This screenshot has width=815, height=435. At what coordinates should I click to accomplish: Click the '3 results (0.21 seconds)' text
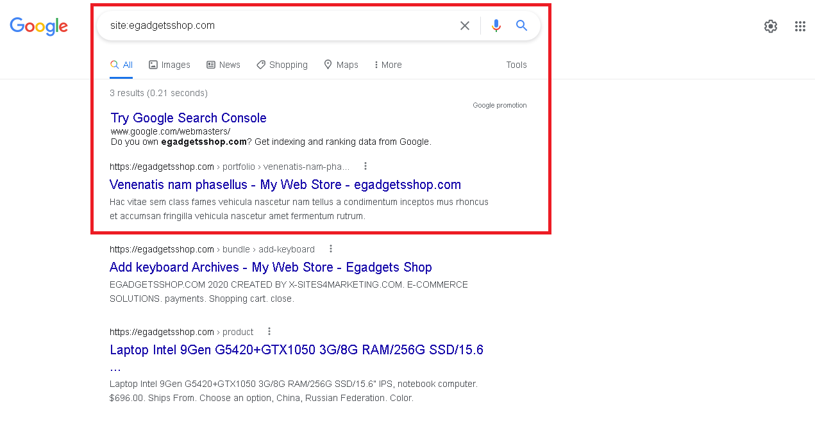point(158,93)
